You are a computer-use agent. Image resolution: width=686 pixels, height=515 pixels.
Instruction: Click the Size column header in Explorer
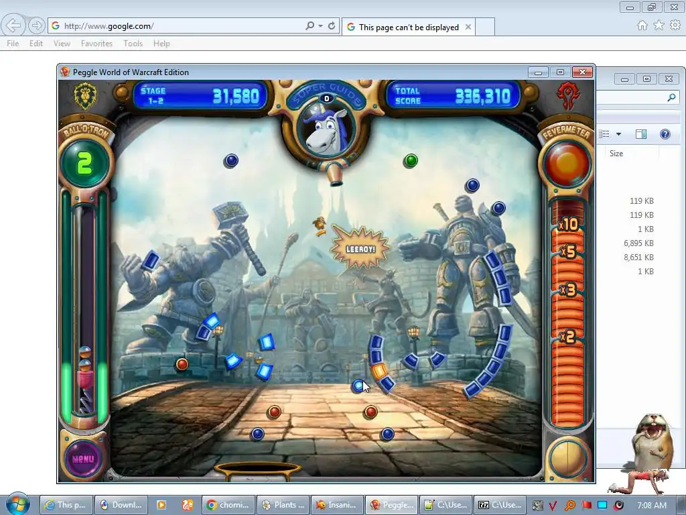coord(616,154)
